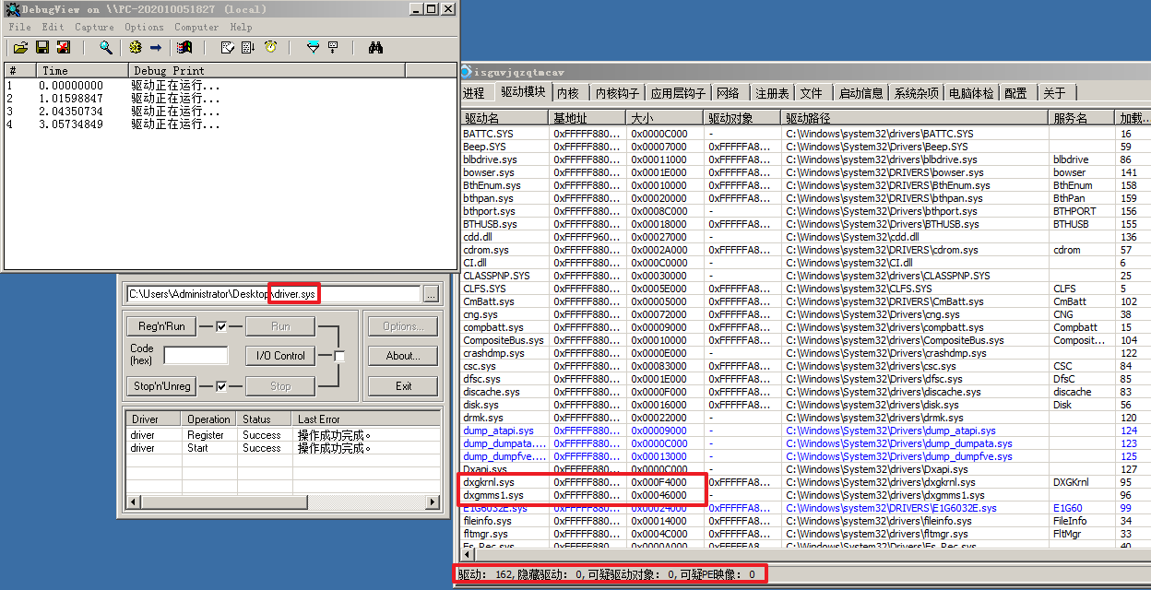
Task: Click the About button in the loader
Action: click(x=403, y=357)
